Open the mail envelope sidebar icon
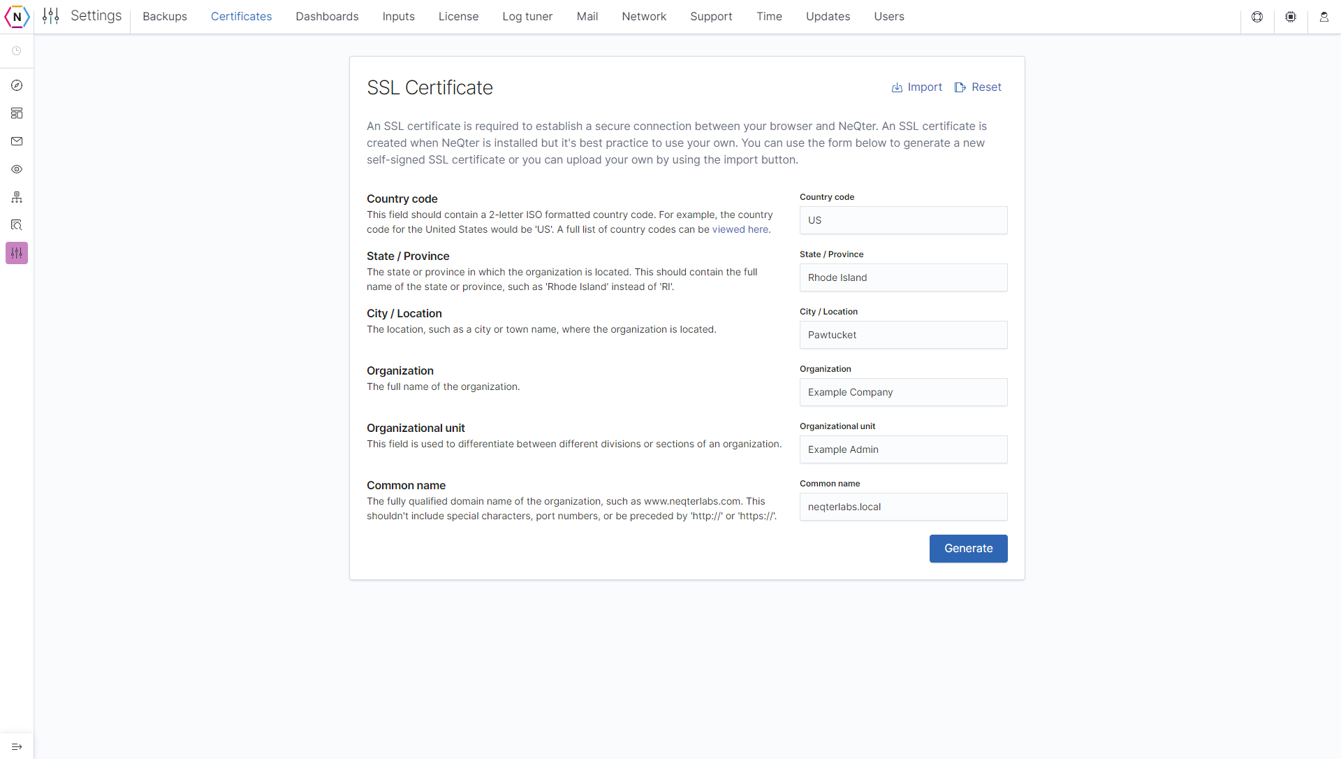 17,141
